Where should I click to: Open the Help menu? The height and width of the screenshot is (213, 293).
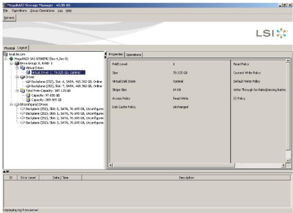click(69, 11)
